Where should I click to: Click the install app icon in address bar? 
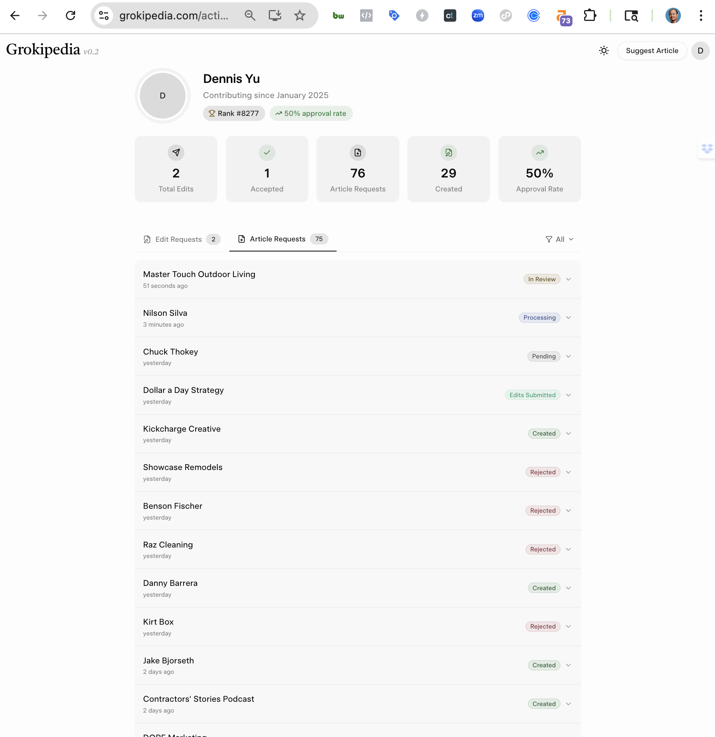(275, 15)
